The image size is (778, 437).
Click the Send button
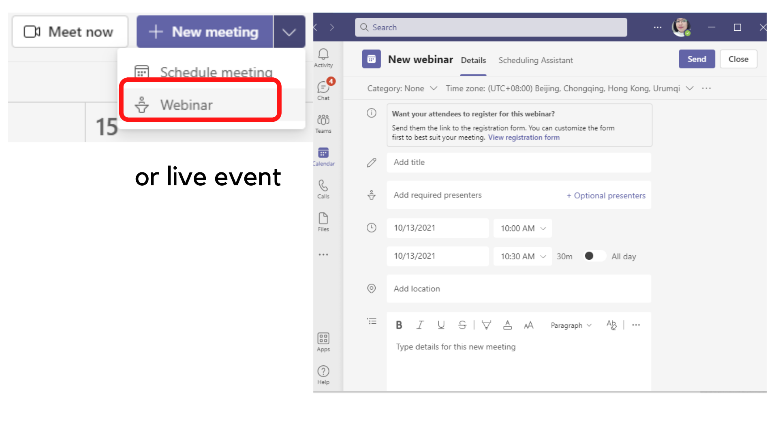coord(696,59)
